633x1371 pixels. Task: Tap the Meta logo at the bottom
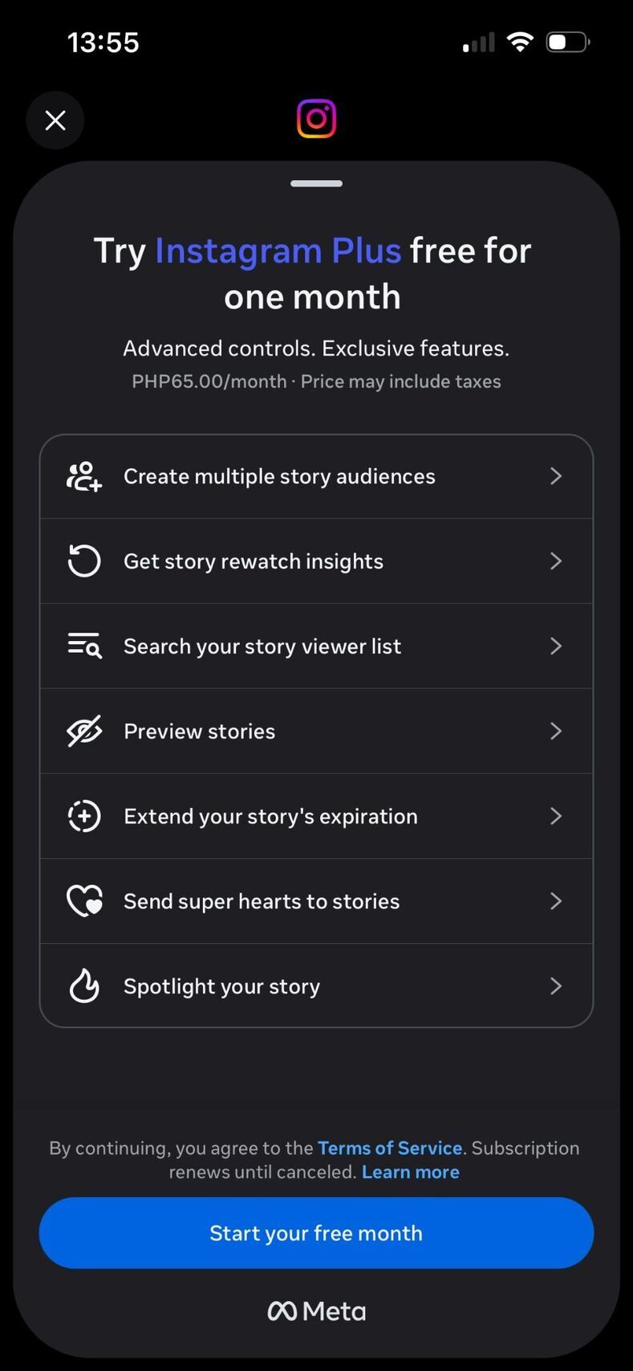(316, 1312)
